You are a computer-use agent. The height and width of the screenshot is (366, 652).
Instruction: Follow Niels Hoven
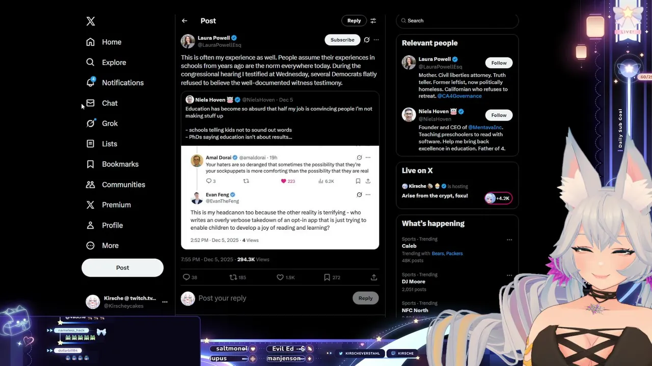pos(499,115)
